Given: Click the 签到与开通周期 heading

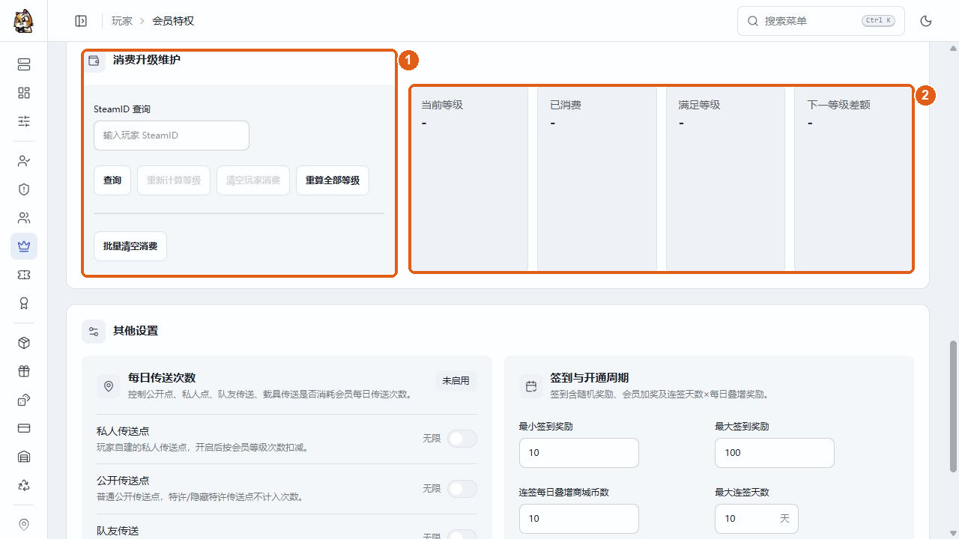Looking at the screenshot, I should (590, 378).
